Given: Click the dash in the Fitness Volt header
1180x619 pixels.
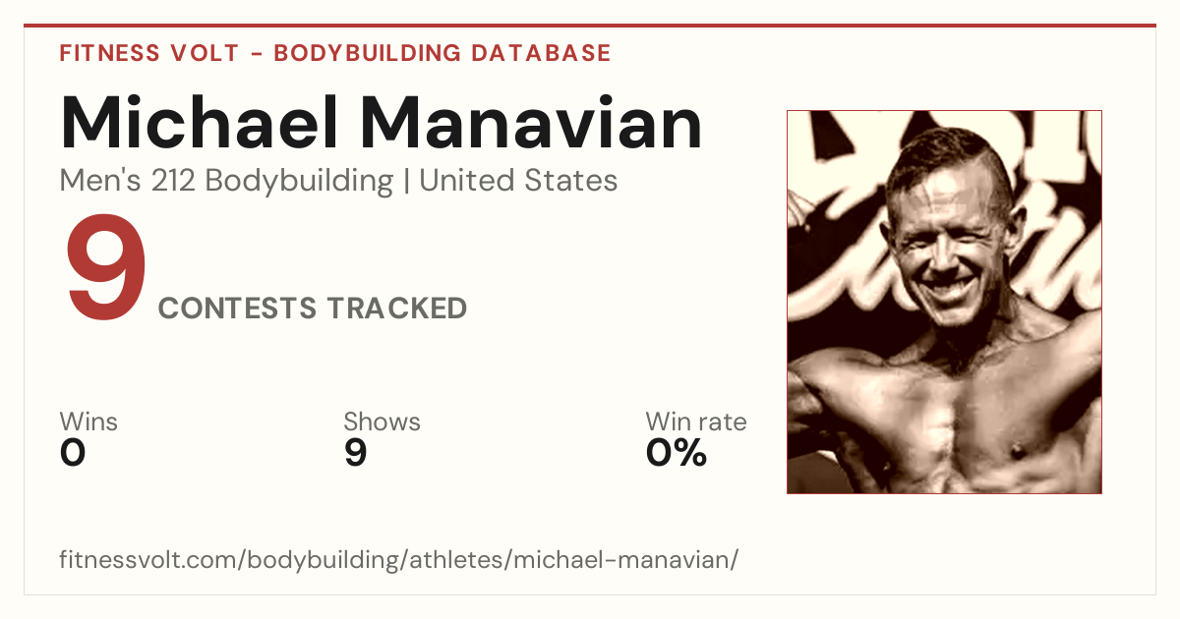Looking at the screenshot, I should (256, 54).
